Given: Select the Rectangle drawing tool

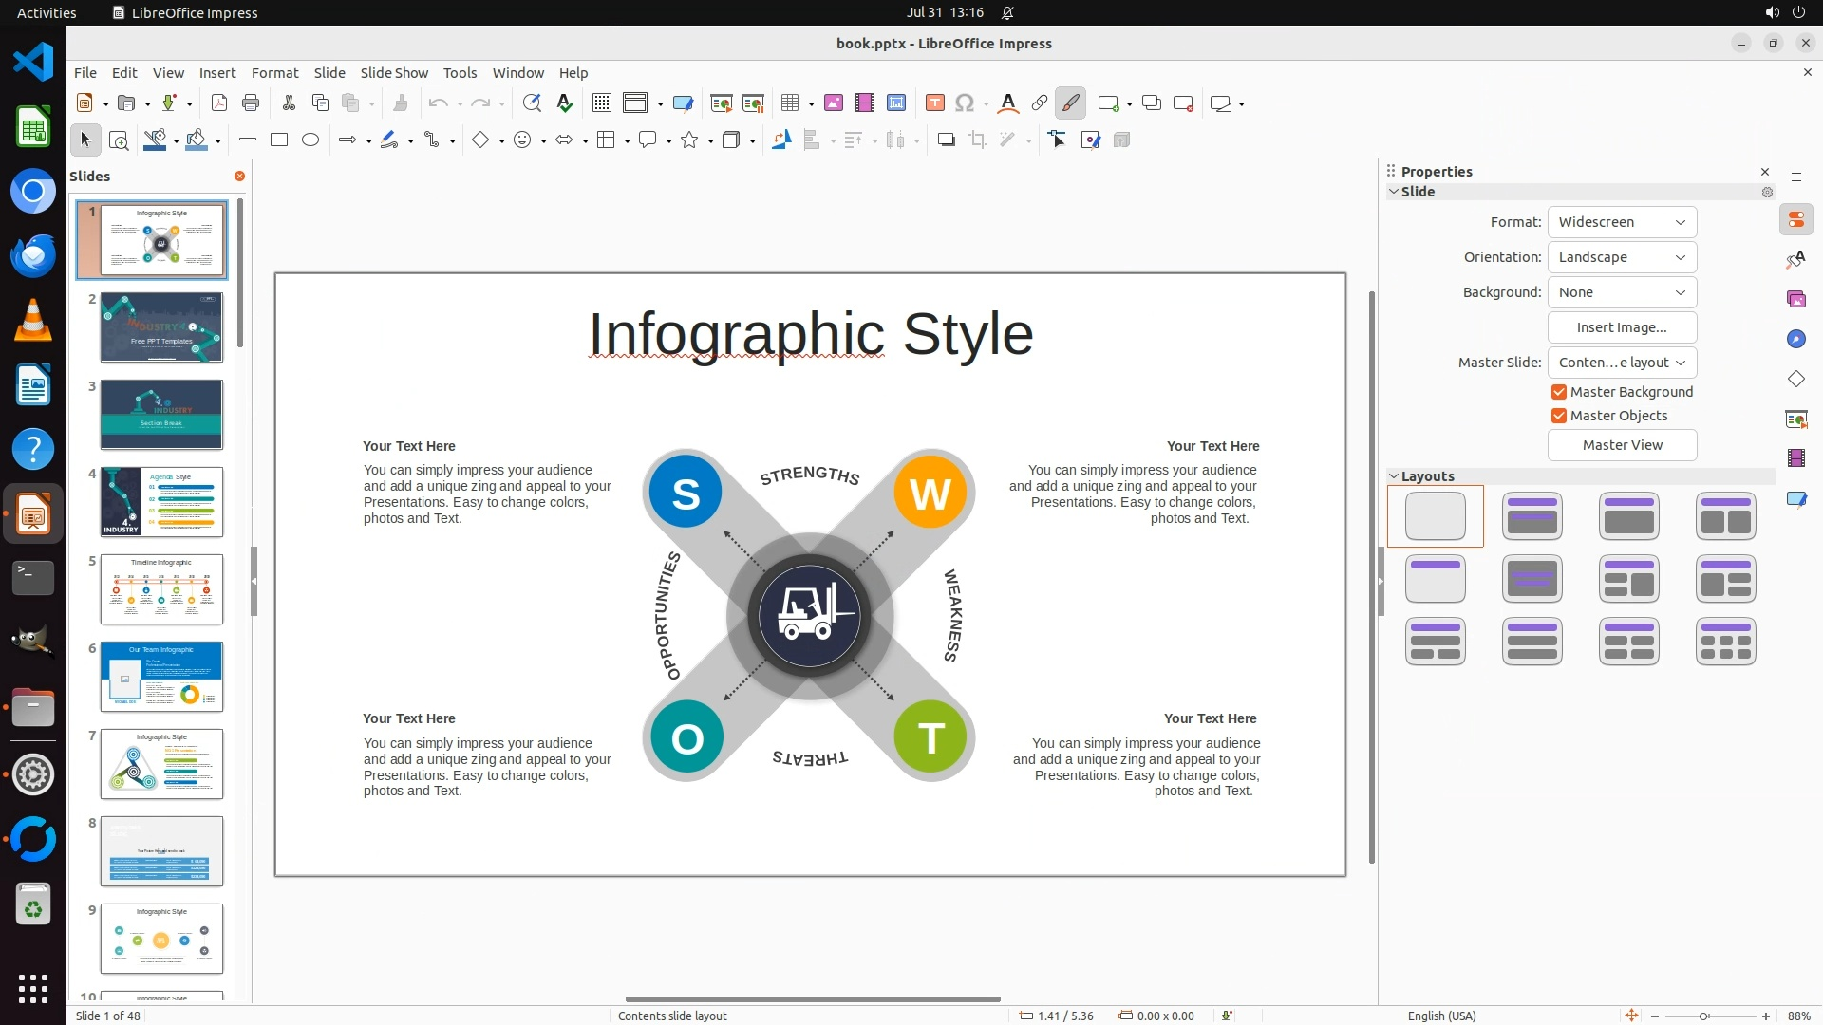Looking at the screenshot, I should click(x=279, y=140).
